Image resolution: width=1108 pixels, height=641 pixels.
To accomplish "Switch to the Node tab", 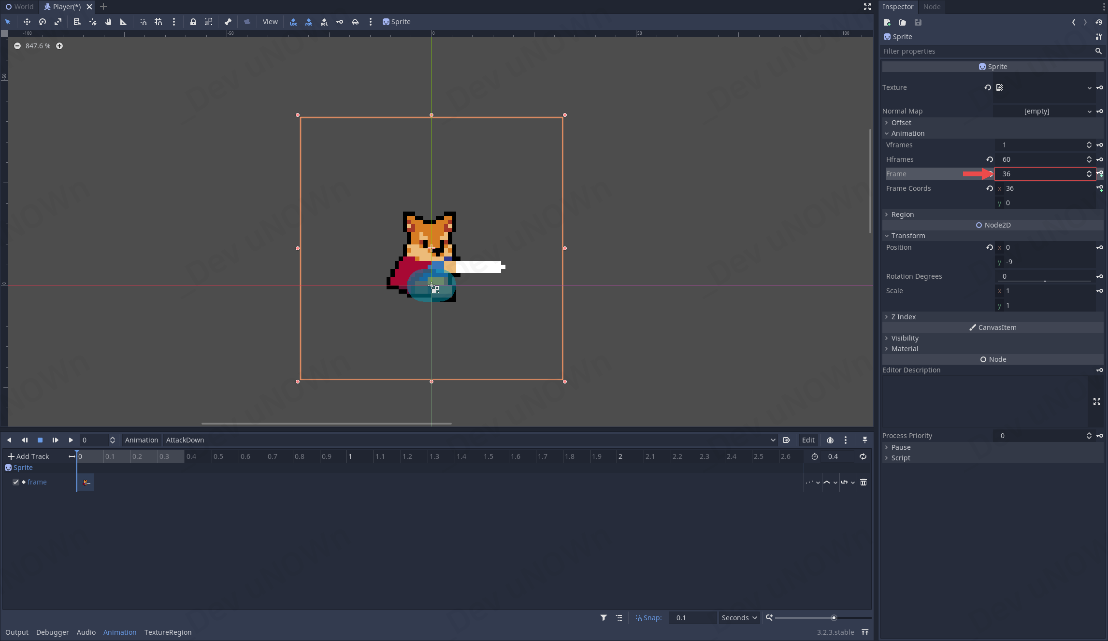I will pos(932,7).
